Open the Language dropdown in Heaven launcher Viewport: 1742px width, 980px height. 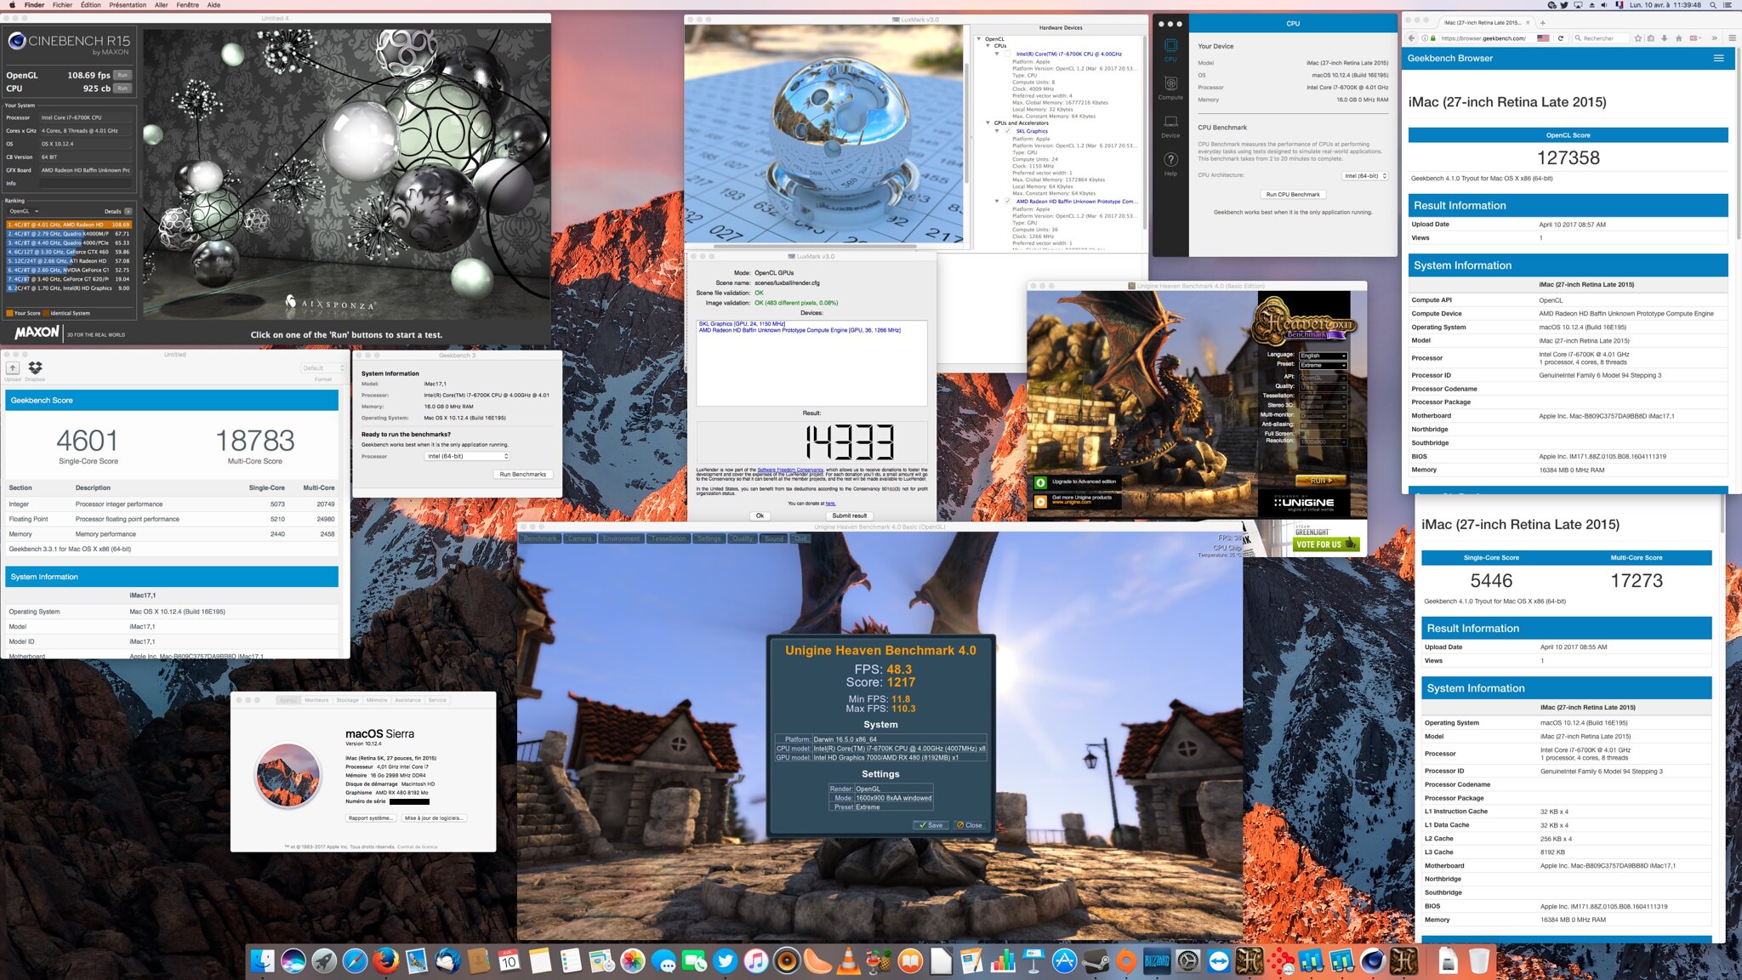1324,356
